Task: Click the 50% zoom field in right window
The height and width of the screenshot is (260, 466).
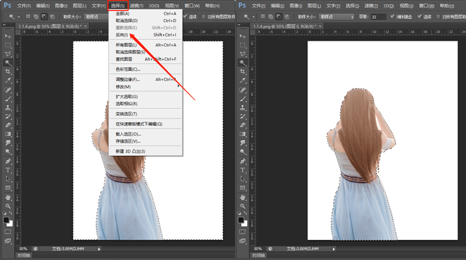Action: [258, 249]
